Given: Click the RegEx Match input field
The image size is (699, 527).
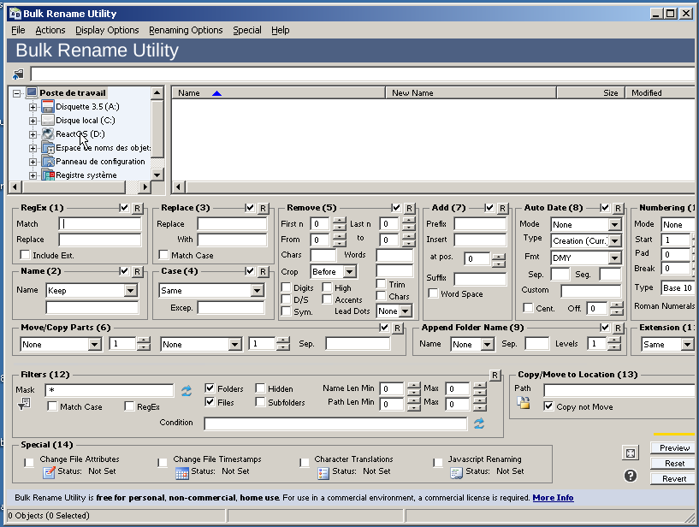Looking at the screenshot, I should 100,224.
